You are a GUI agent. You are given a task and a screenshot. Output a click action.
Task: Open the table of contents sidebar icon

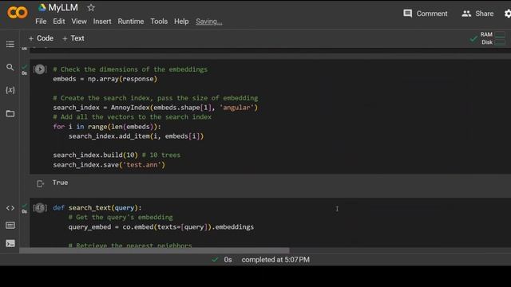click(10, 45)
